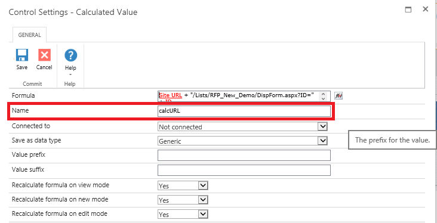437x223 pixels.
Task: Click the Site URL reference in formula
Action: click(171, 95)
